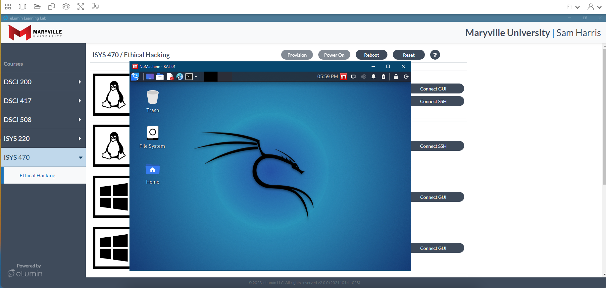Click the Maryville University logo

coord(35,32)
